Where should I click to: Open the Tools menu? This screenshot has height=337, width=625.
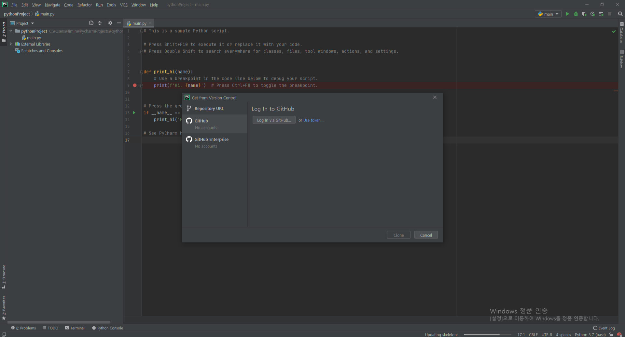(x=111, y=5)
